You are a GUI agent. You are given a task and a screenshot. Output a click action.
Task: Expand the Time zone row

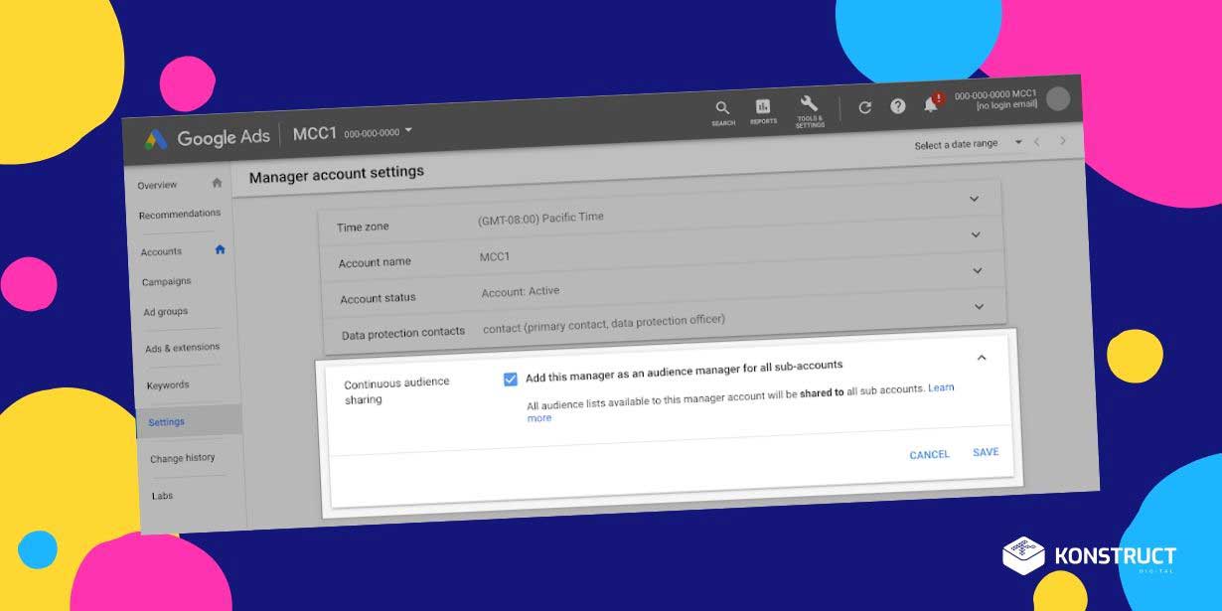(974, 199)
